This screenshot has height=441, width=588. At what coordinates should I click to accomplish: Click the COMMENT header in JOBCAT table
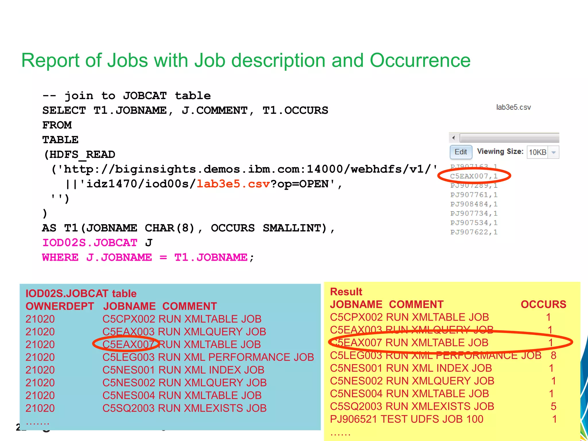(x=189, y=306)
